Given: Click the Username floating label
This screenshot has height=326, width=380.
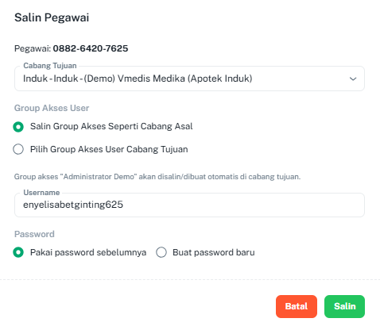Looking at the screenshot, I should click(41, 193).
